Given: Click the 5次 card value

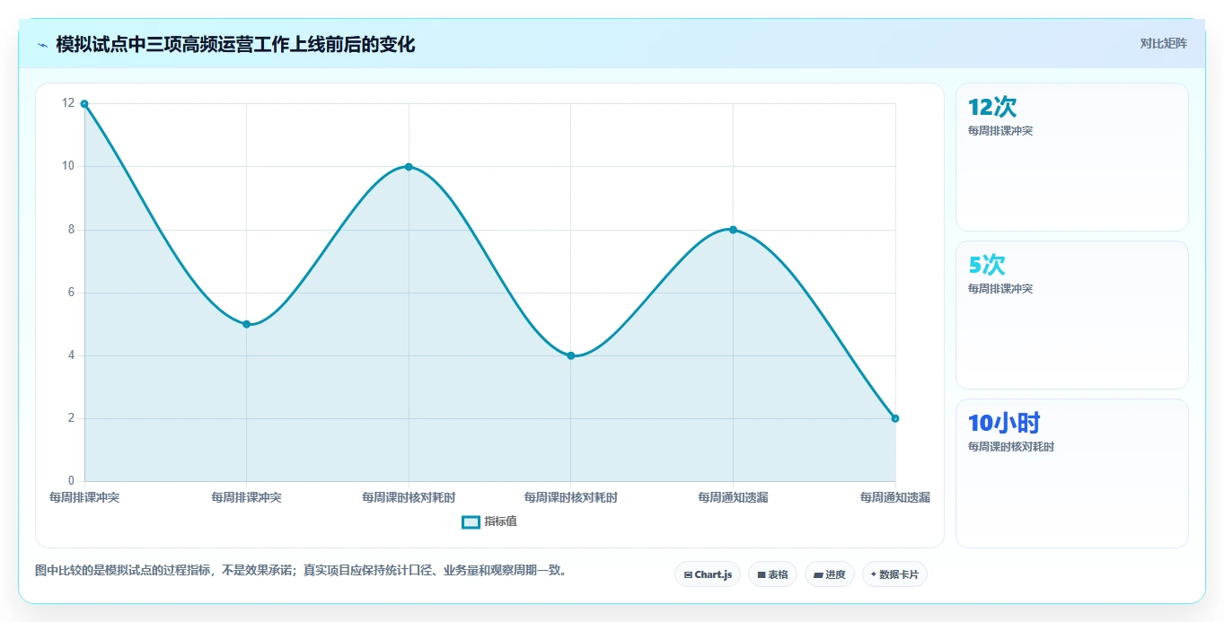Looking at the screenshot, I should (x=987, y=266).
